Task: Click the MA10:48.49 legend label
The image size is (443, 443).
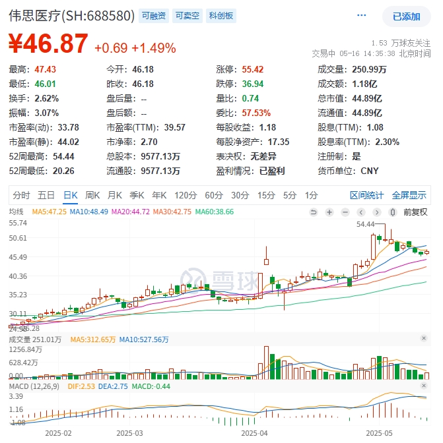Action: 89,212
